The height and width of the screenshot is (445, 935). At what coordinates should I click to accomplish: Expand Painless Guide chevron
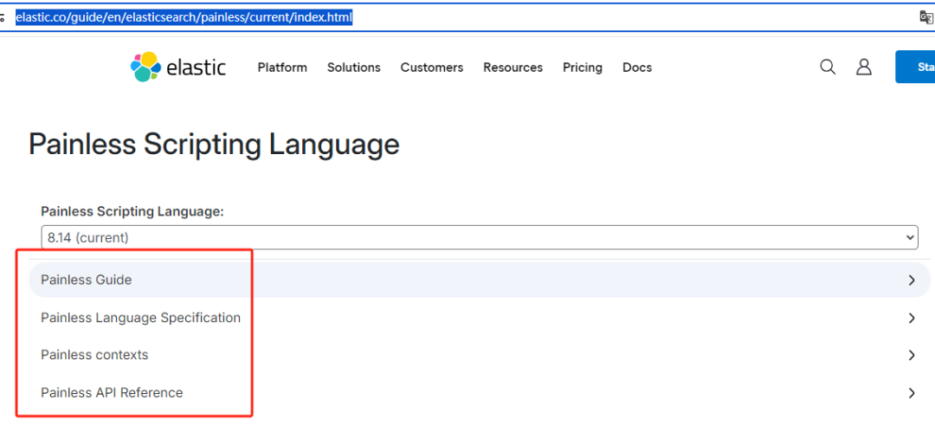coord(911,280)
